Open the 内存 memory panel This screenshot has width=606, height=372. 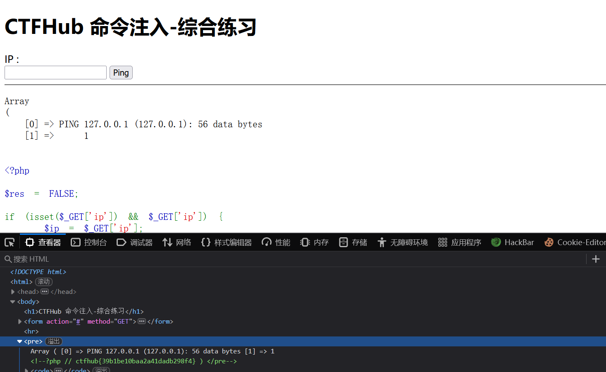tap(315, 242)
